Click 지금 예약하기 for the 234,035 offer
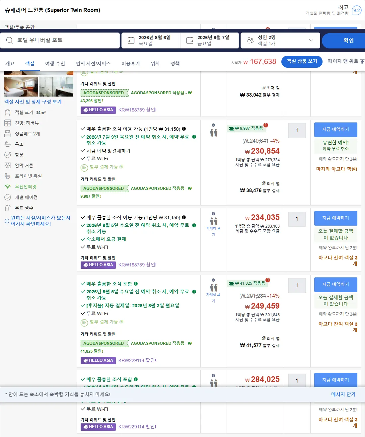Viewport: 365px width, 437px height. coord(336,218)
